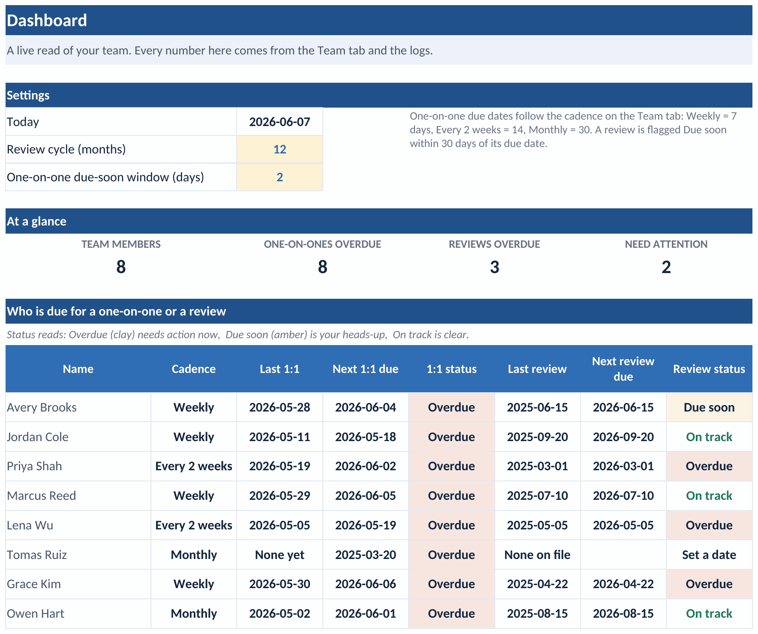This screenshot has height=634, width=758.
Task: Select the Settings section header
Action: point(379,95)
